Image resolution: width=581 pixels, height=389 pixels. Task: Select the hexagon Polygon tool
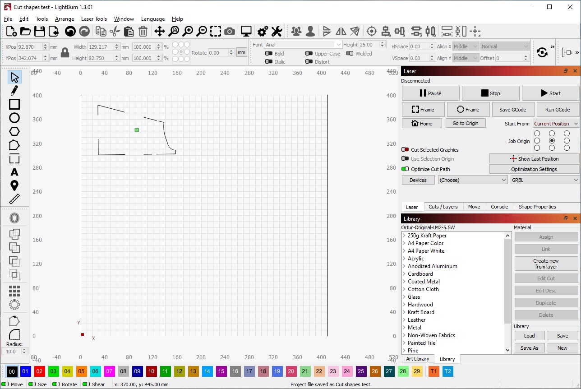[x=14, y=131]
